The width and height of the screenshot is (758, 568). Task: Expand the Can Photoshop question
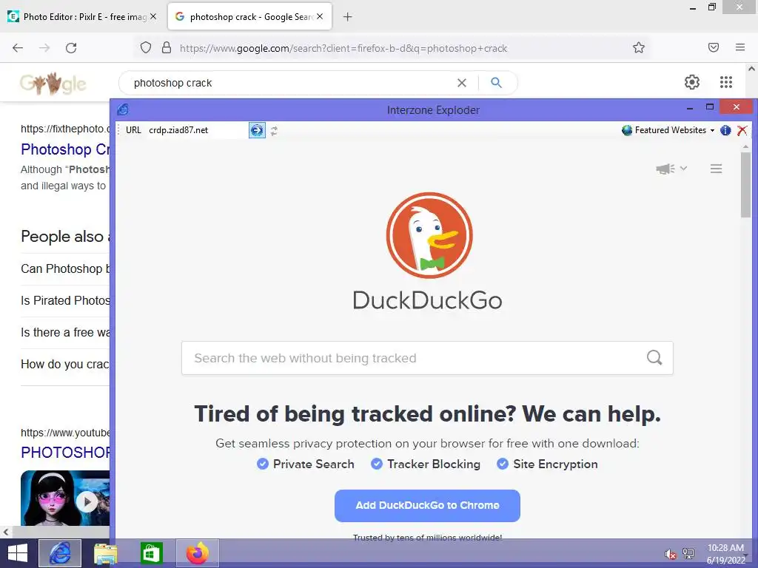coord(65,268)
